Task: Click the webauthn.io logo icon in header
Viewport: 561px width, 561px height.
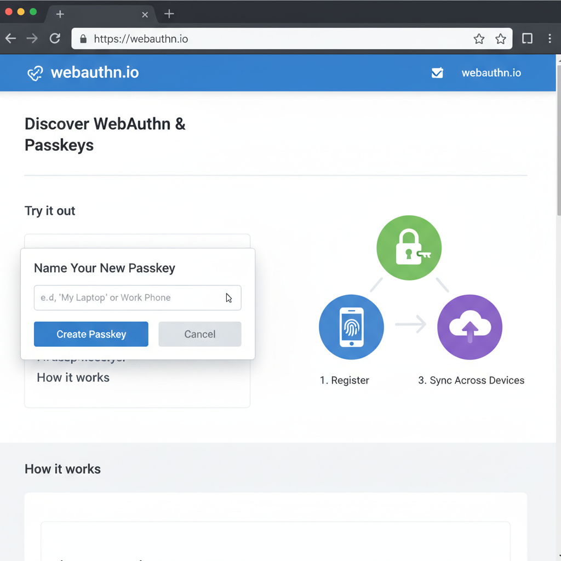Action: [35, 73]
